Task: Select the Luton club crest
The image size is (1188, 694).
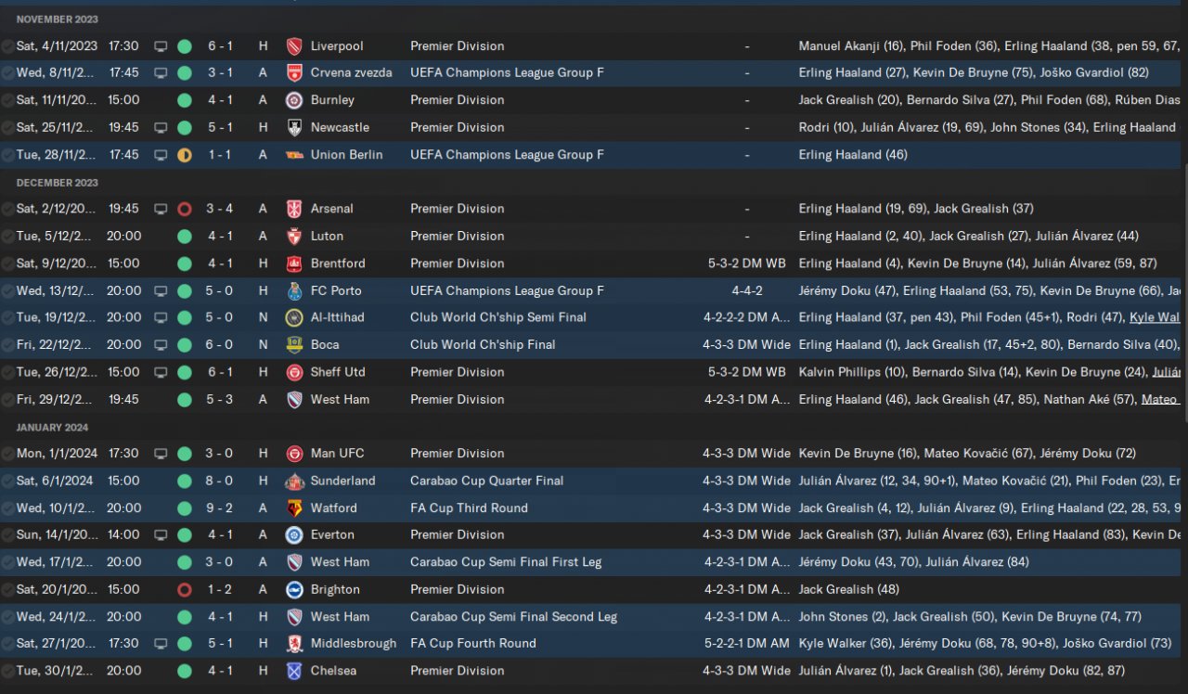Action: 294,236
